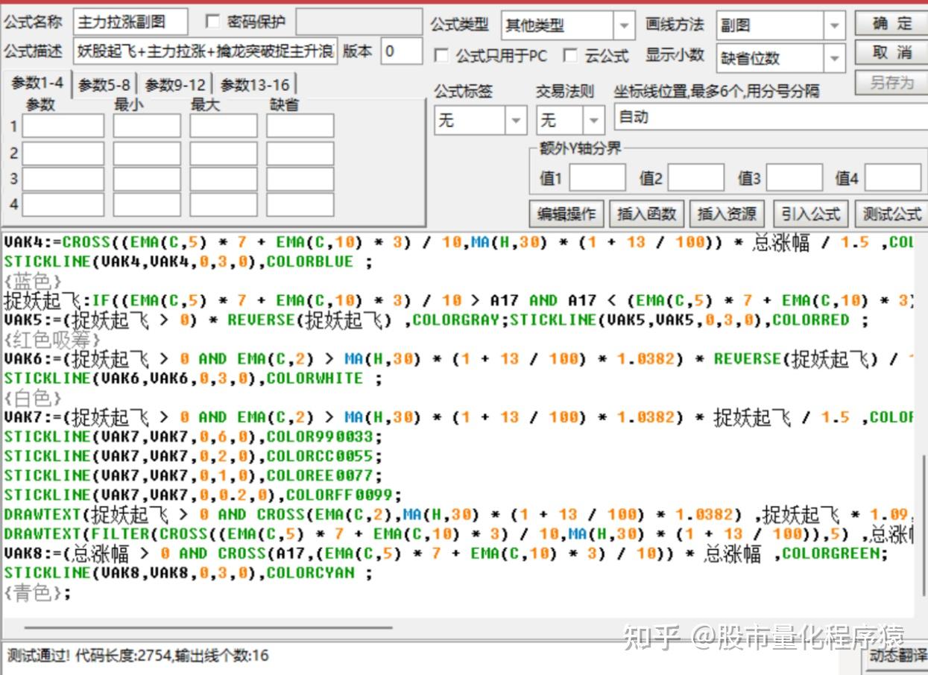Click row 2 最大 field

coord(223,153)
